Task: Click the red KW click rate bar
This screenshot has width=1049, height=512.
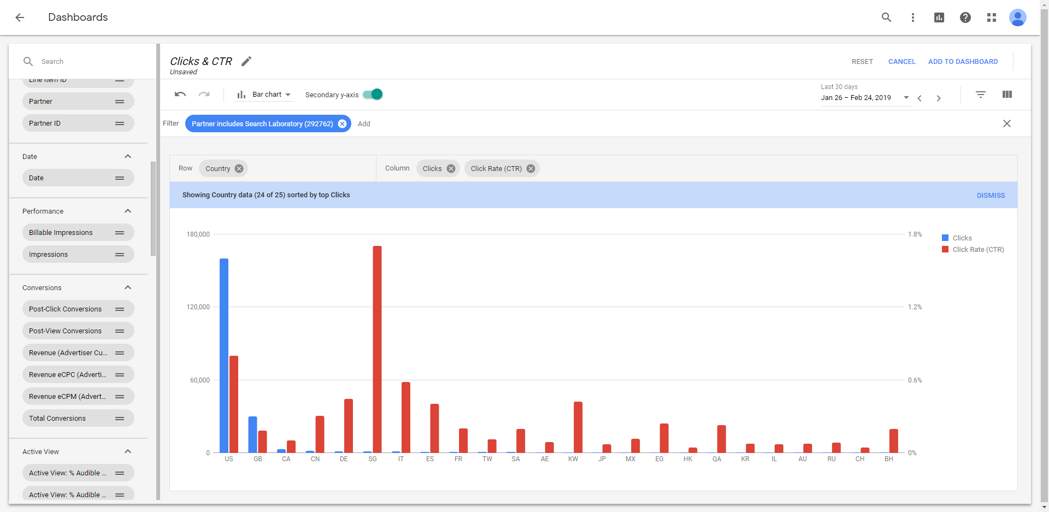Action: pos(578,427)
